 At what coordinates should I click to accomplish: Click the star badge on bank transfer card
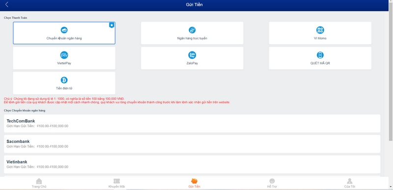pyautogui.click(x=112, y=25)
